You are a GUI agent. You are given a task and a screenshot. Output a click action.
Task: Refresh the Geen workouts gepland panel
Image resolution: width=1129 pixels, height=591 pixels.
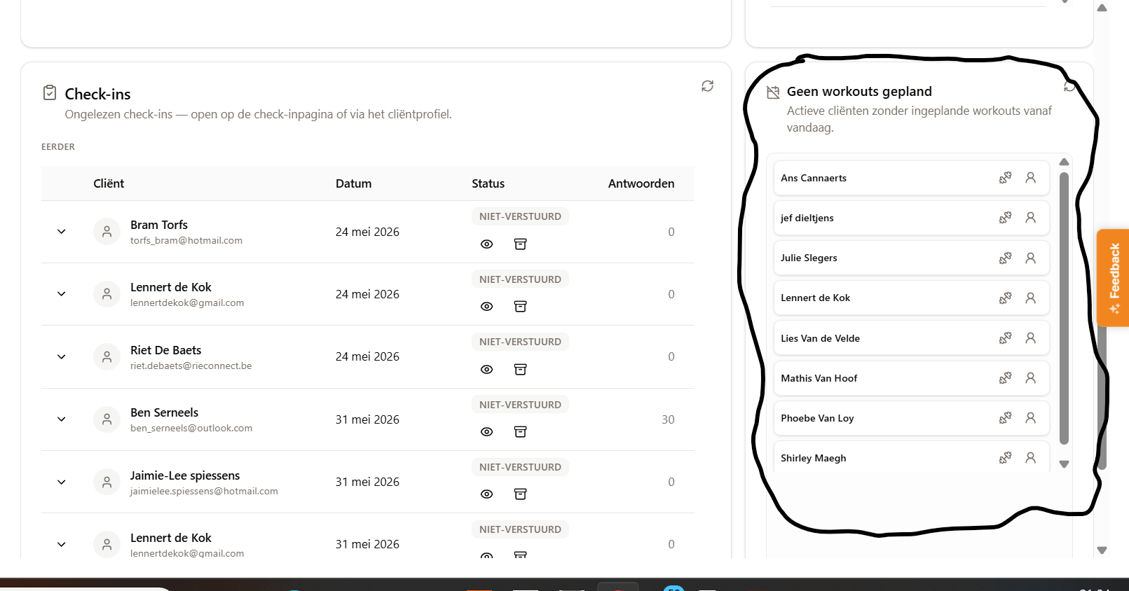[1069, 86]
